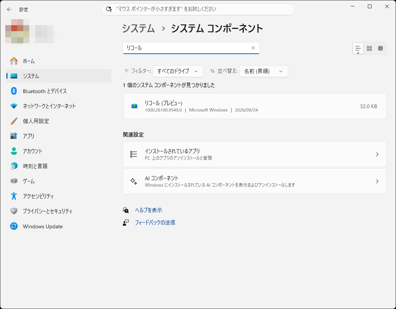Image resolution: width=396 pixels, height=309 pixels.
Task: Open 時刻と言語 settings label
Action: click(35, 166)
